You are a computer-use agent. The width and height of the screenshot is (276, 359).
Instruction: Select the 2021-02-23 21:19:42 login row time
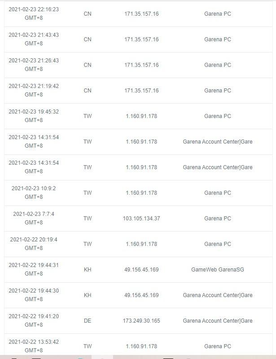tap(34, 90)
